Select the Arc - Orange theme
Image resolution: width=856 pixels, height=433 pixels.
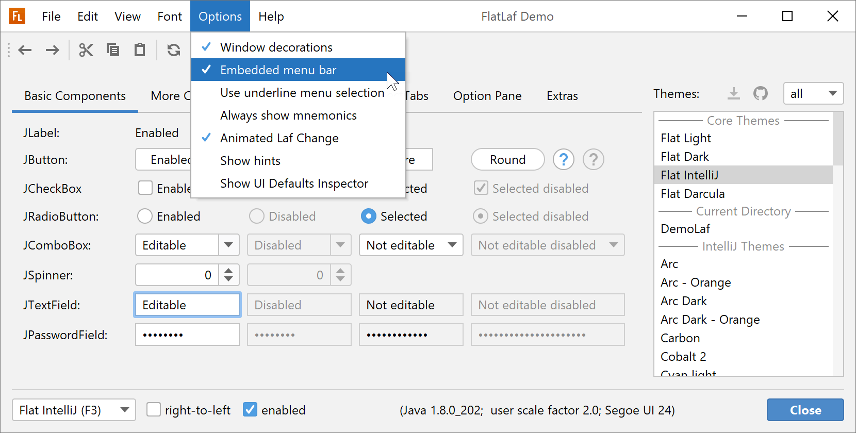click(x=743, y=282)
